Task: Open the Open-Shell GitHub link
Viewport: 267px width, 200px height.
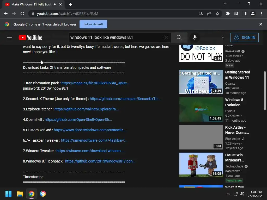Action: coord(78,120)
